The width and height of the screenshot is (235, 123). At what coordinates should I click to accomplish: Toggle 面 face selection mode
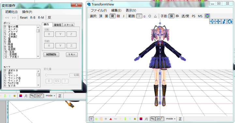[x=106, y=16]
